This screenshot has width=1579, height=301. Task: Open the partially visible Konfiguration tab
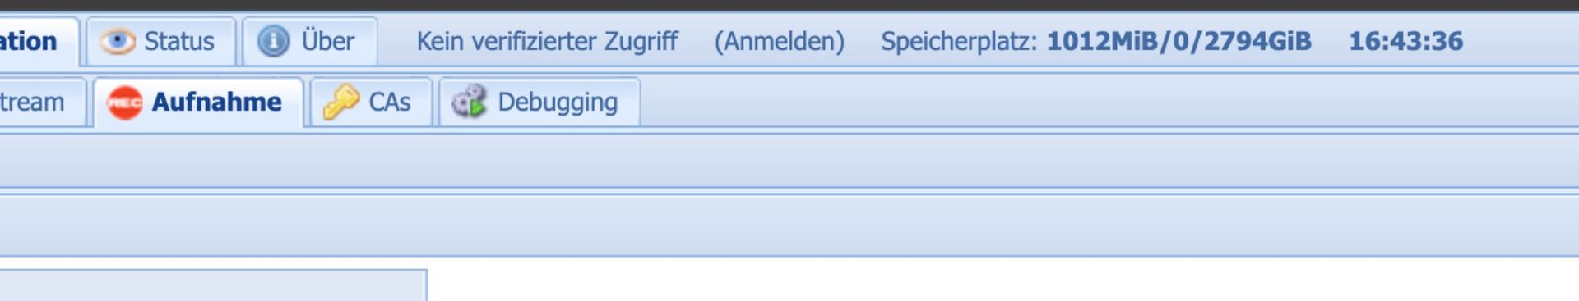[29, 41]
